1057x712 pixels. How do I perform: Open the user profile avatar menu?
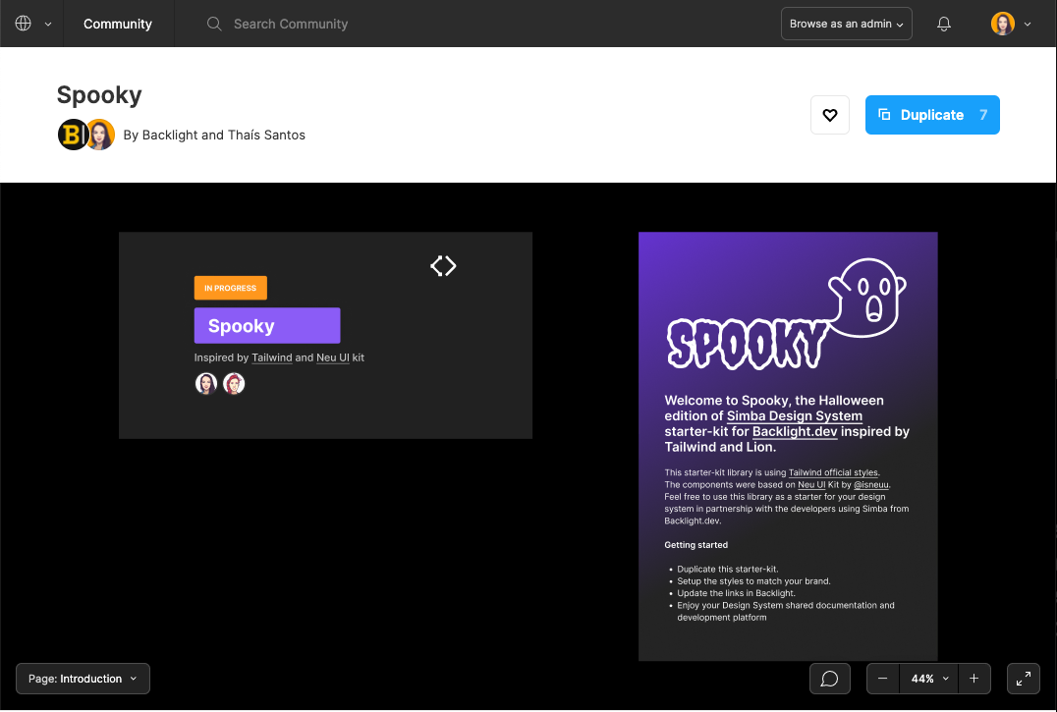(1011, 24)
